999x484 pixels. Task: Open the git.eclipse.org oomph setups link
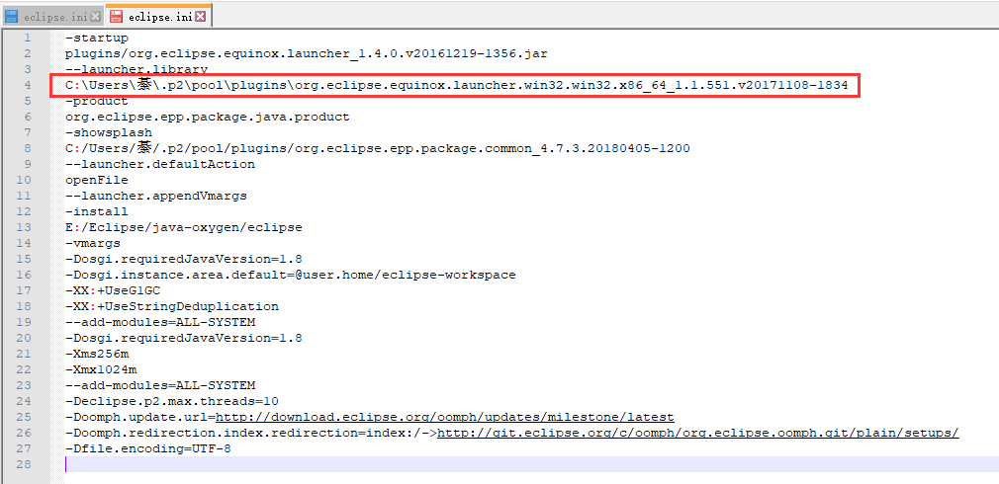(x=698, y=433)
